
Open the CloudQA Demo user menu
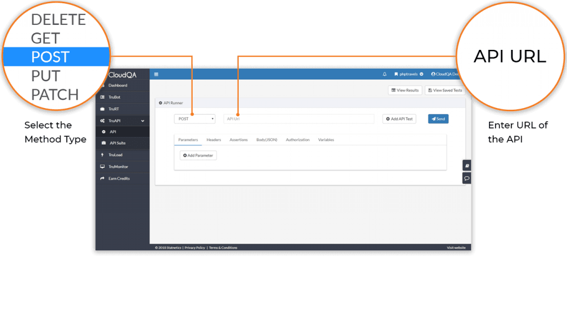[445, 74]
